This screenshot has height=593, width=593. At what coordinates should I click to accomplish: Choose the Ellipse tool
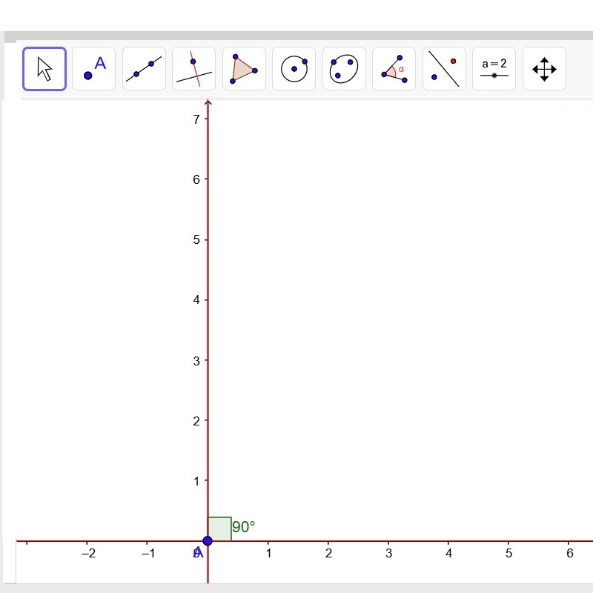(344, 69)
